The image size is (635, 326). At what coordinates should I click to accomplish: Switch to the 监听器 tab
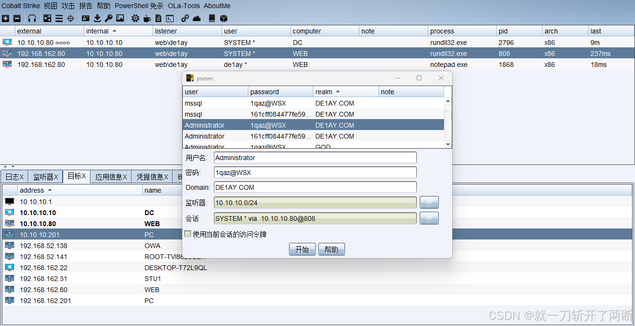[x=45, y=176]
